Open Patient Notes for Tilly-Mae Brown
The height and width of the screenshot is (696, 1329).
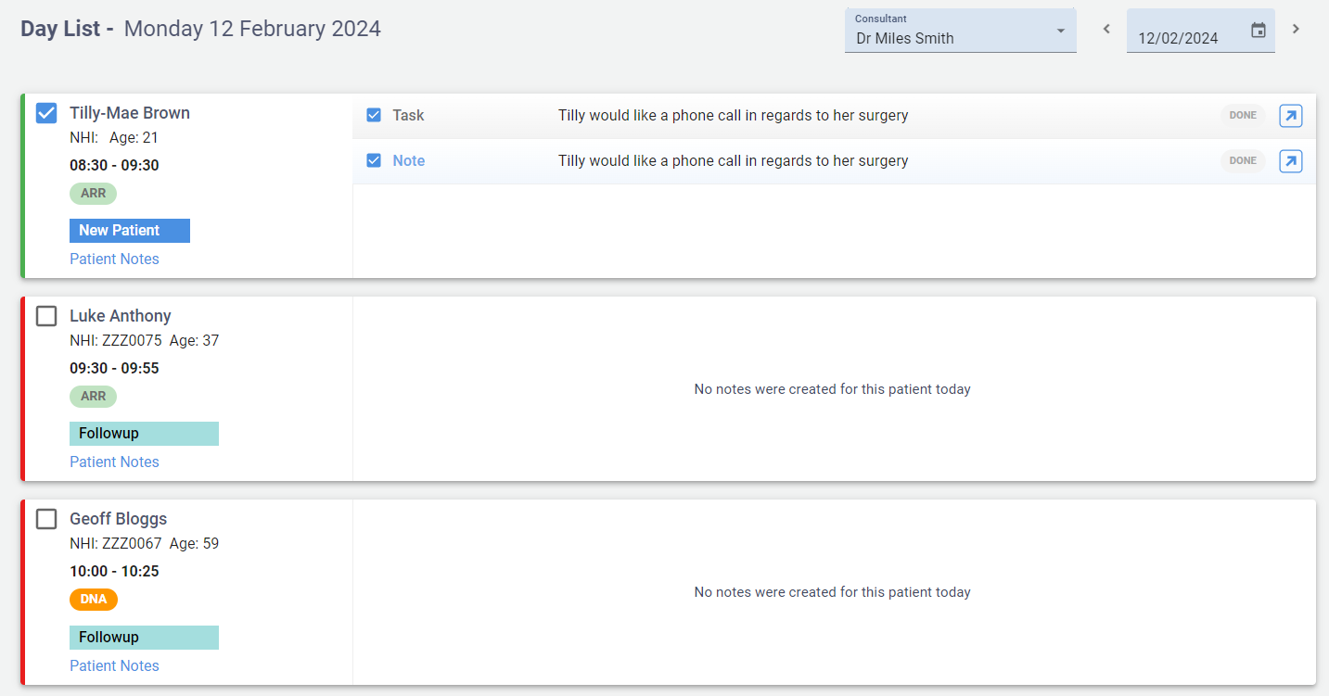114,259
